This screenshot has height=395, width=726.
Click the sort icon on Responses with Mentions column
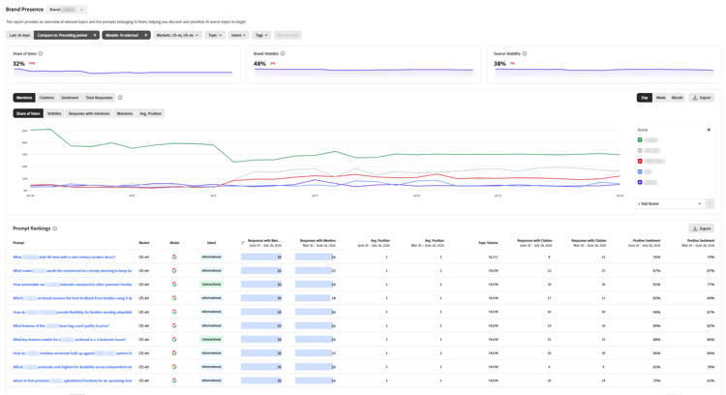(243, 243)
